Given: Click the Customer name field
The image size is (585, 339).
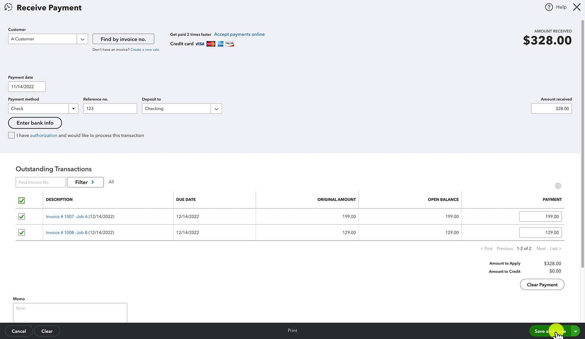Looking at the screenshot, I should click(x=43, y=39).
